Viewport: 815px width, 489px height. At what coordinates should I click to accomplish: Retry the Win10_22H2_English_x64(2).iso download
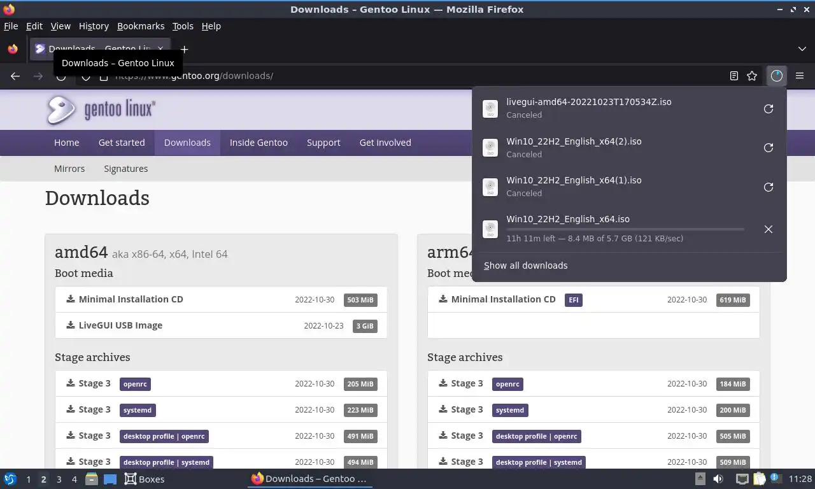click(769, 148)
